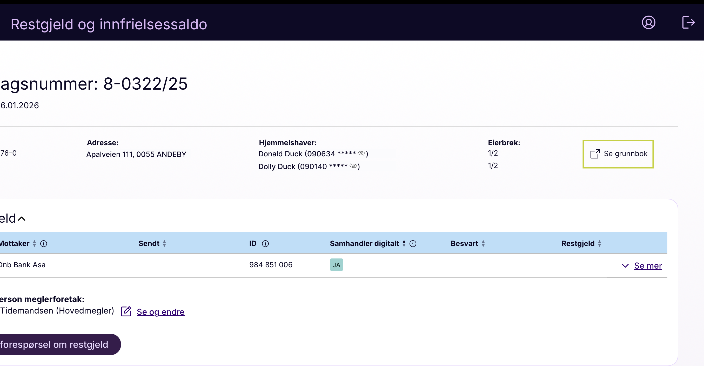Screen dimensions: 704x366
Task: Toggle sort on Samhandler digitalt column
Action: [x=404, y=244]
